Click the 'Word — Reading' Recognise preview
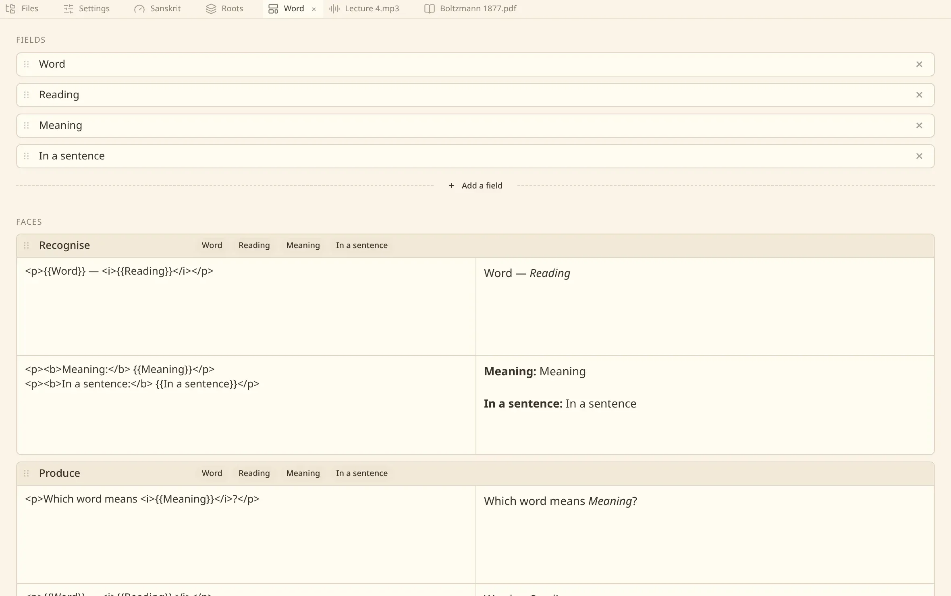The width and height of the screenshot is (951, 596). (x=527, y=273)
